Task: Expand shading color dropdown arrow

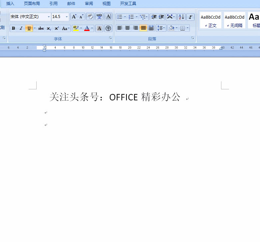Action: point(177,28)
